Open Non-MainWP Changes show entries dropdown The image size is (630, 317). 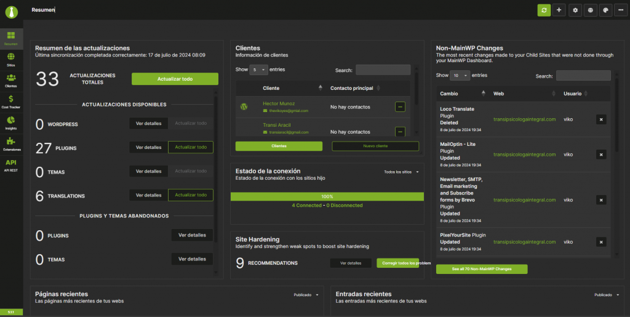pyautogui.click(x=460, y=75)
